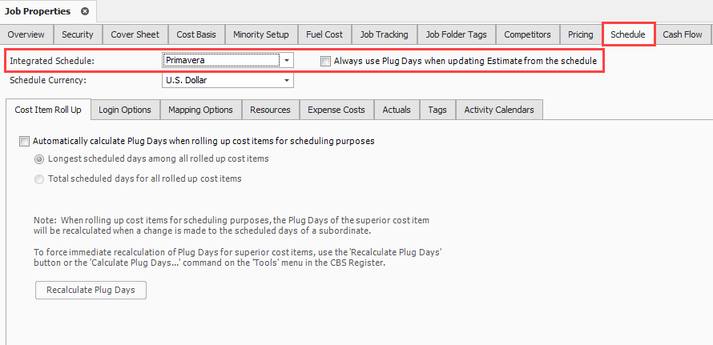Go to the Expense Costs sub-tab
713x345 pixels.
click(x=336, y=110)
